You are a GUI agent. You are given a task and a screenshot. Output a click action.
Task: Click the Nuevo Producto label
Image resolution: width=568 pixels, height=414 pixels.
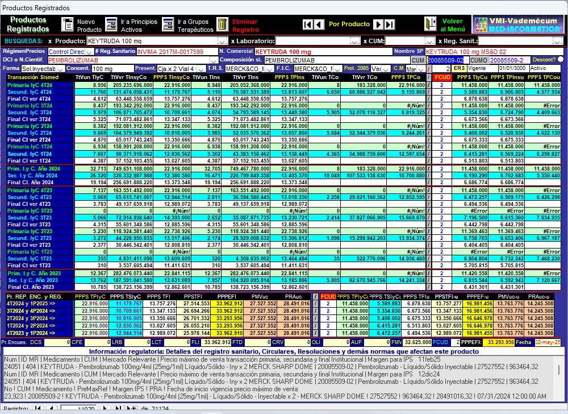click(89, 26)
